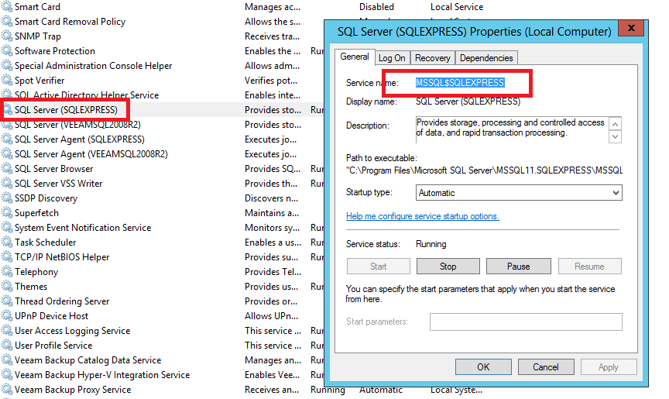Click gear icon beside Task Scheduler
Viewport: 669px width, 399px height.
(x=7, y=242)
